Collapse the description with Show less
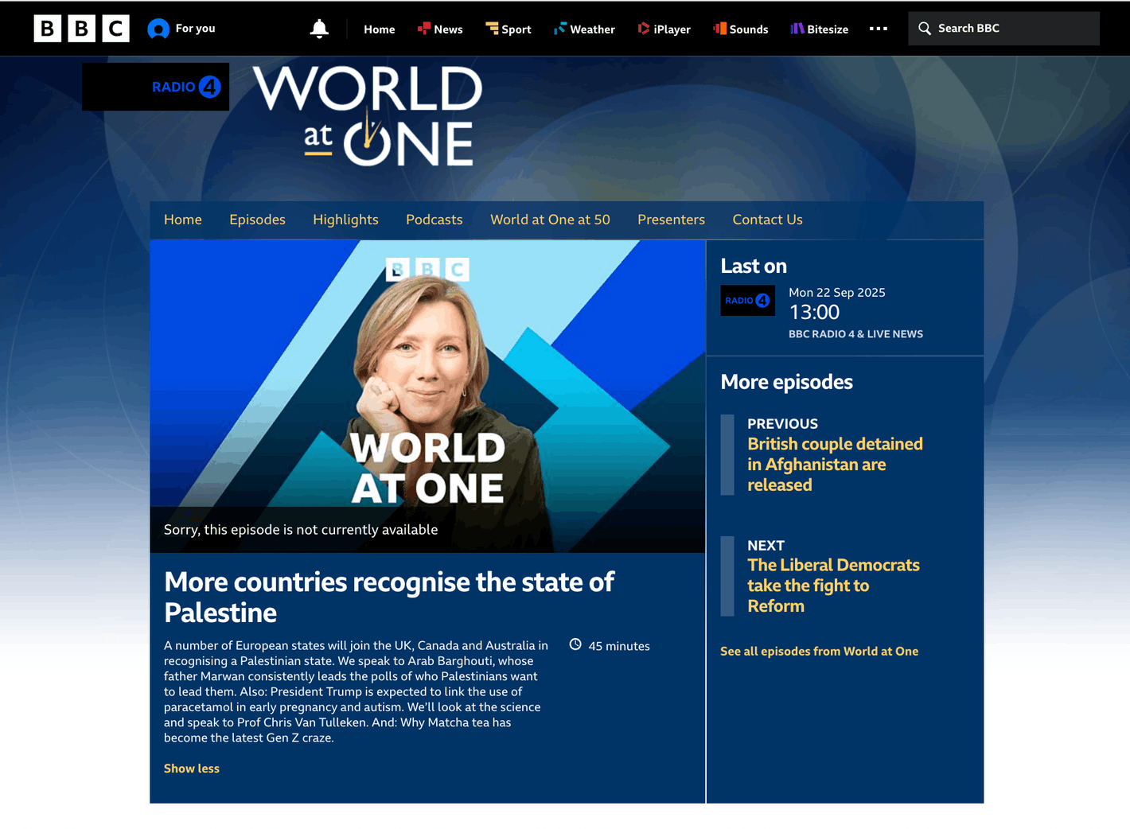This screenshot has height=829, width=1130. click(x=192, y=769)
